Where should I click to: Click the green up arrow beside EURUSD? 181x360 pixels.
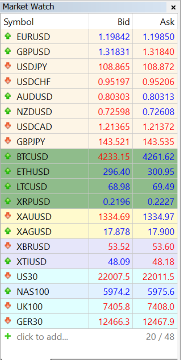click(x=8, y=36)
